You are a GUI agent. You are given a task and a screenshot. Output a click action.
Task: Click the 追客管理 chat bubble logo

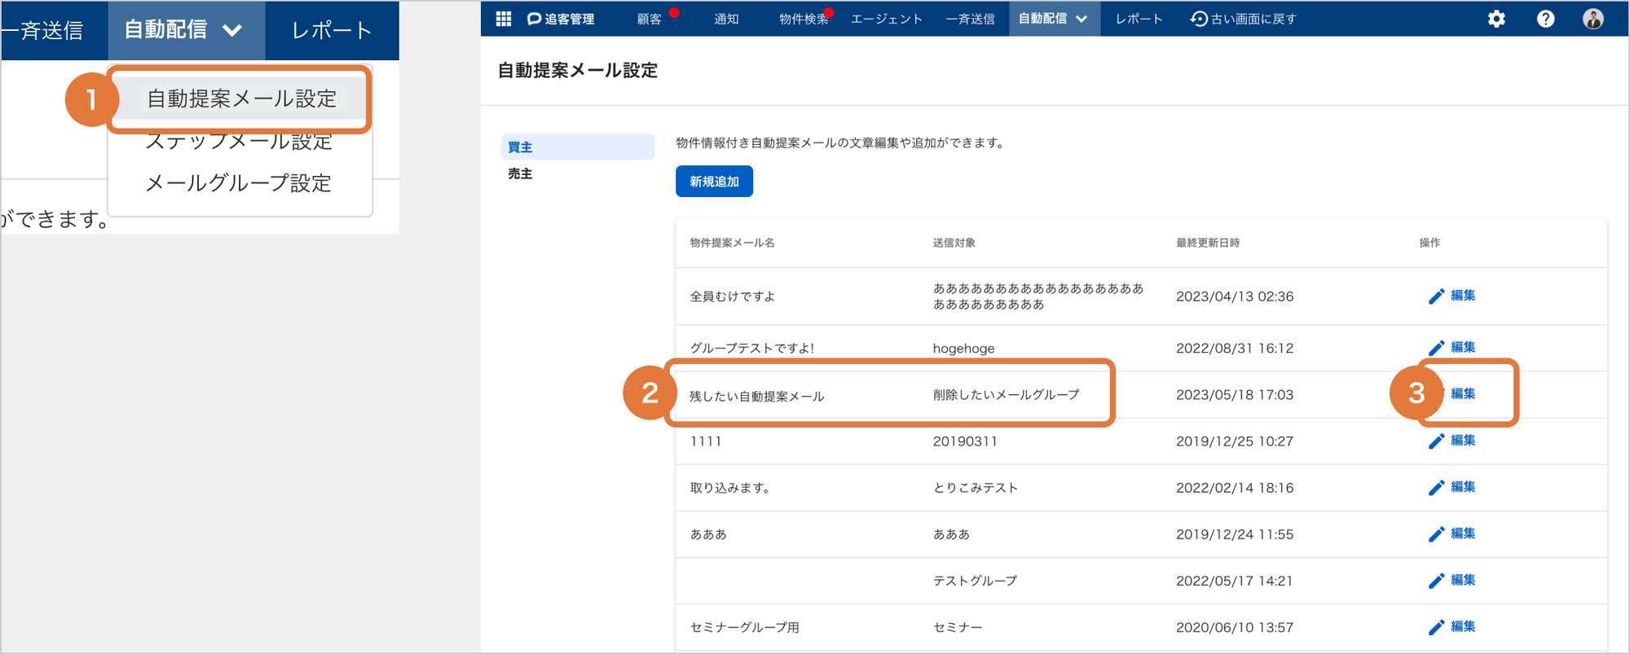[x=535, y=19]
